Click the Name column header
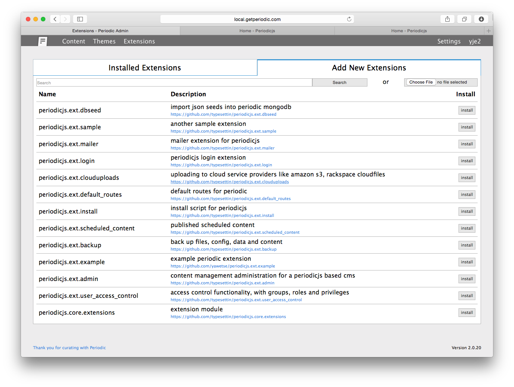Image resolution: width=514 pixels, height=387 pixels. 47,94
